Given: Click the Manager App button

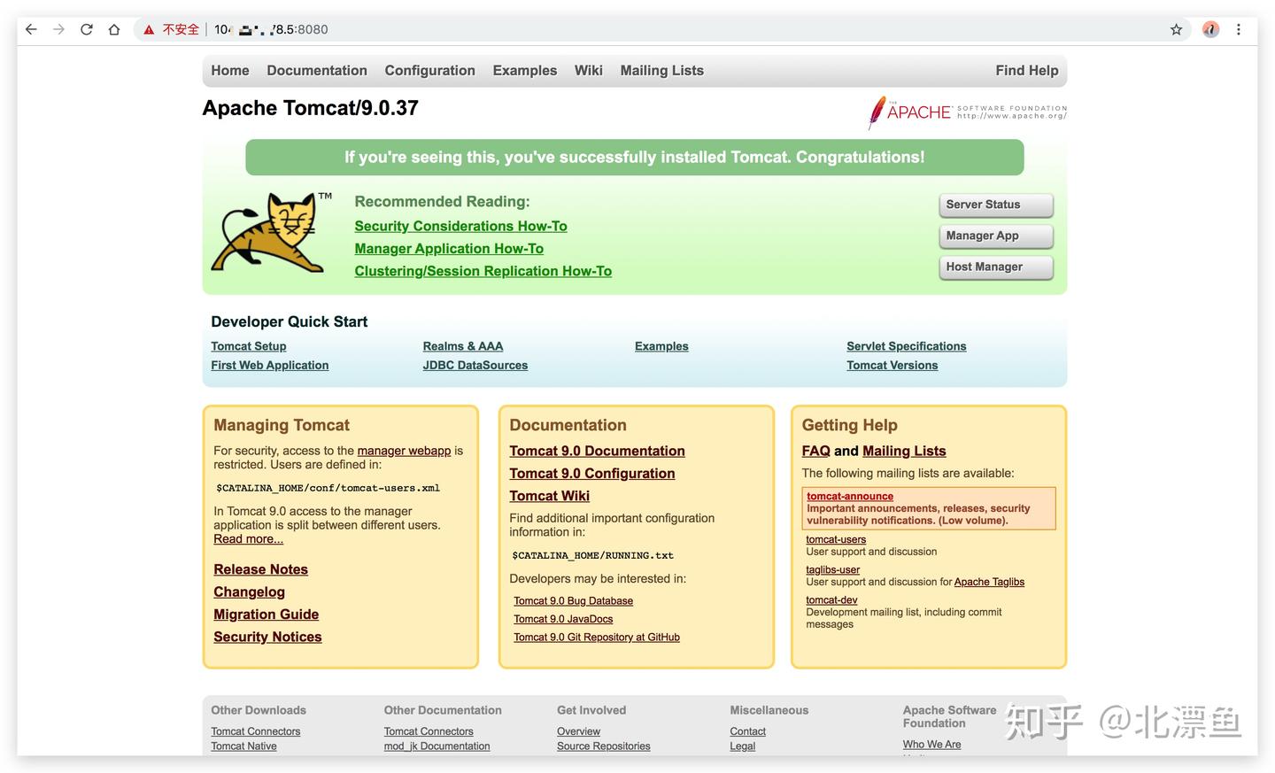Looking at the screenshot, I should point(996,236).
